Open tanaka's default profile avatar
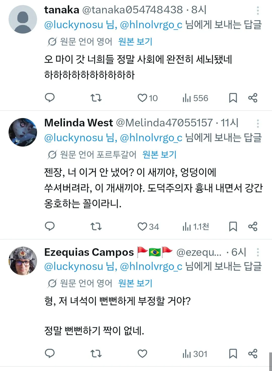The height and width of the screenshot is (371, 272). pos(23,19)
